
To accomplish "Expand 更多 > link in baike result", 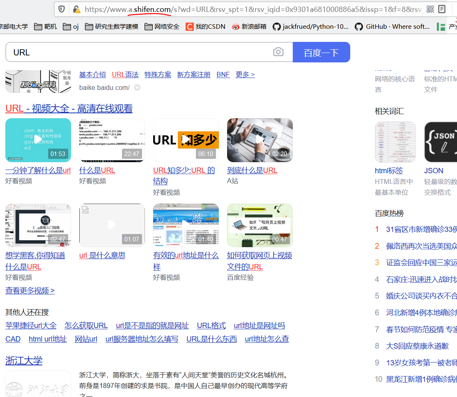I will point(245,75).
